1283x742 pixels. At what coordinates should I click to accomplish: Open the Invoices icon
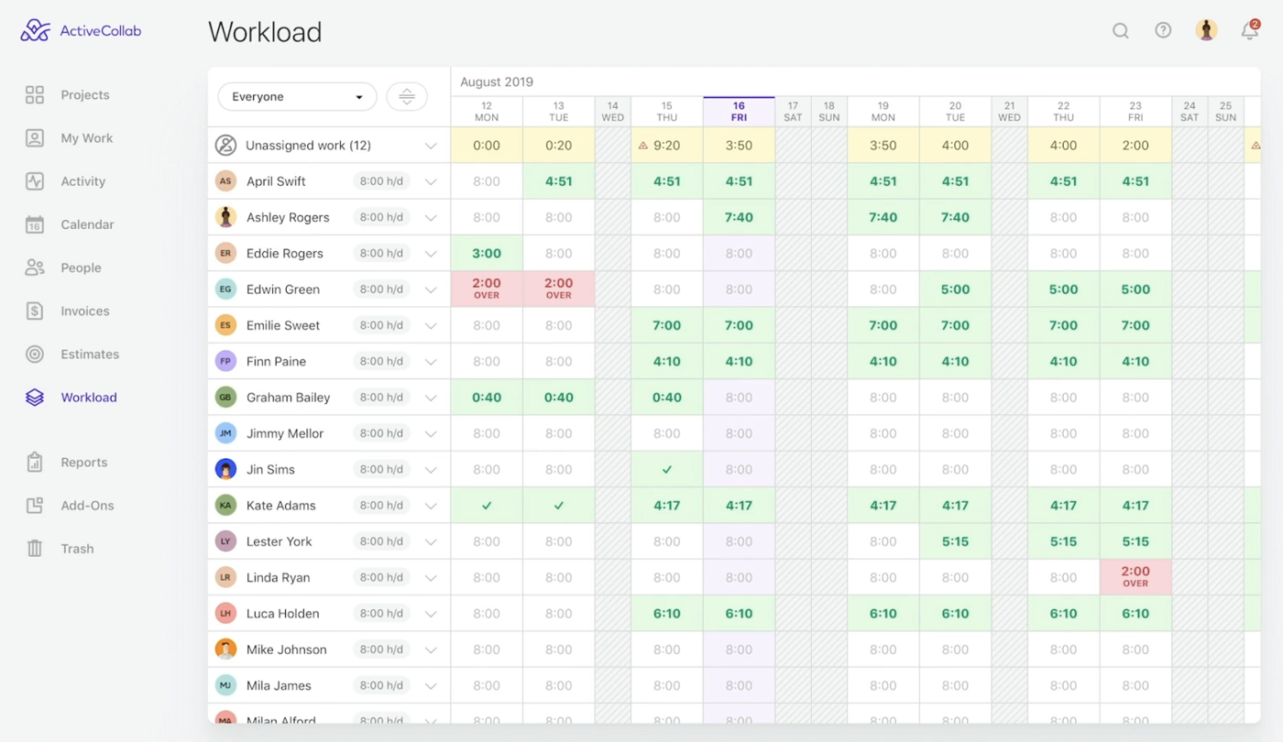tap(35, 311)
